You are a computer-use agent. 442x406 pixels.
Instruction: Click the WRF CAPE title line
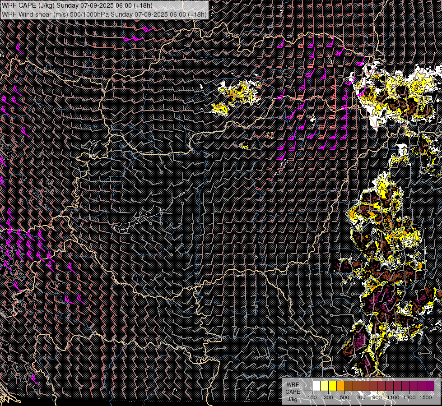[77, 5]
